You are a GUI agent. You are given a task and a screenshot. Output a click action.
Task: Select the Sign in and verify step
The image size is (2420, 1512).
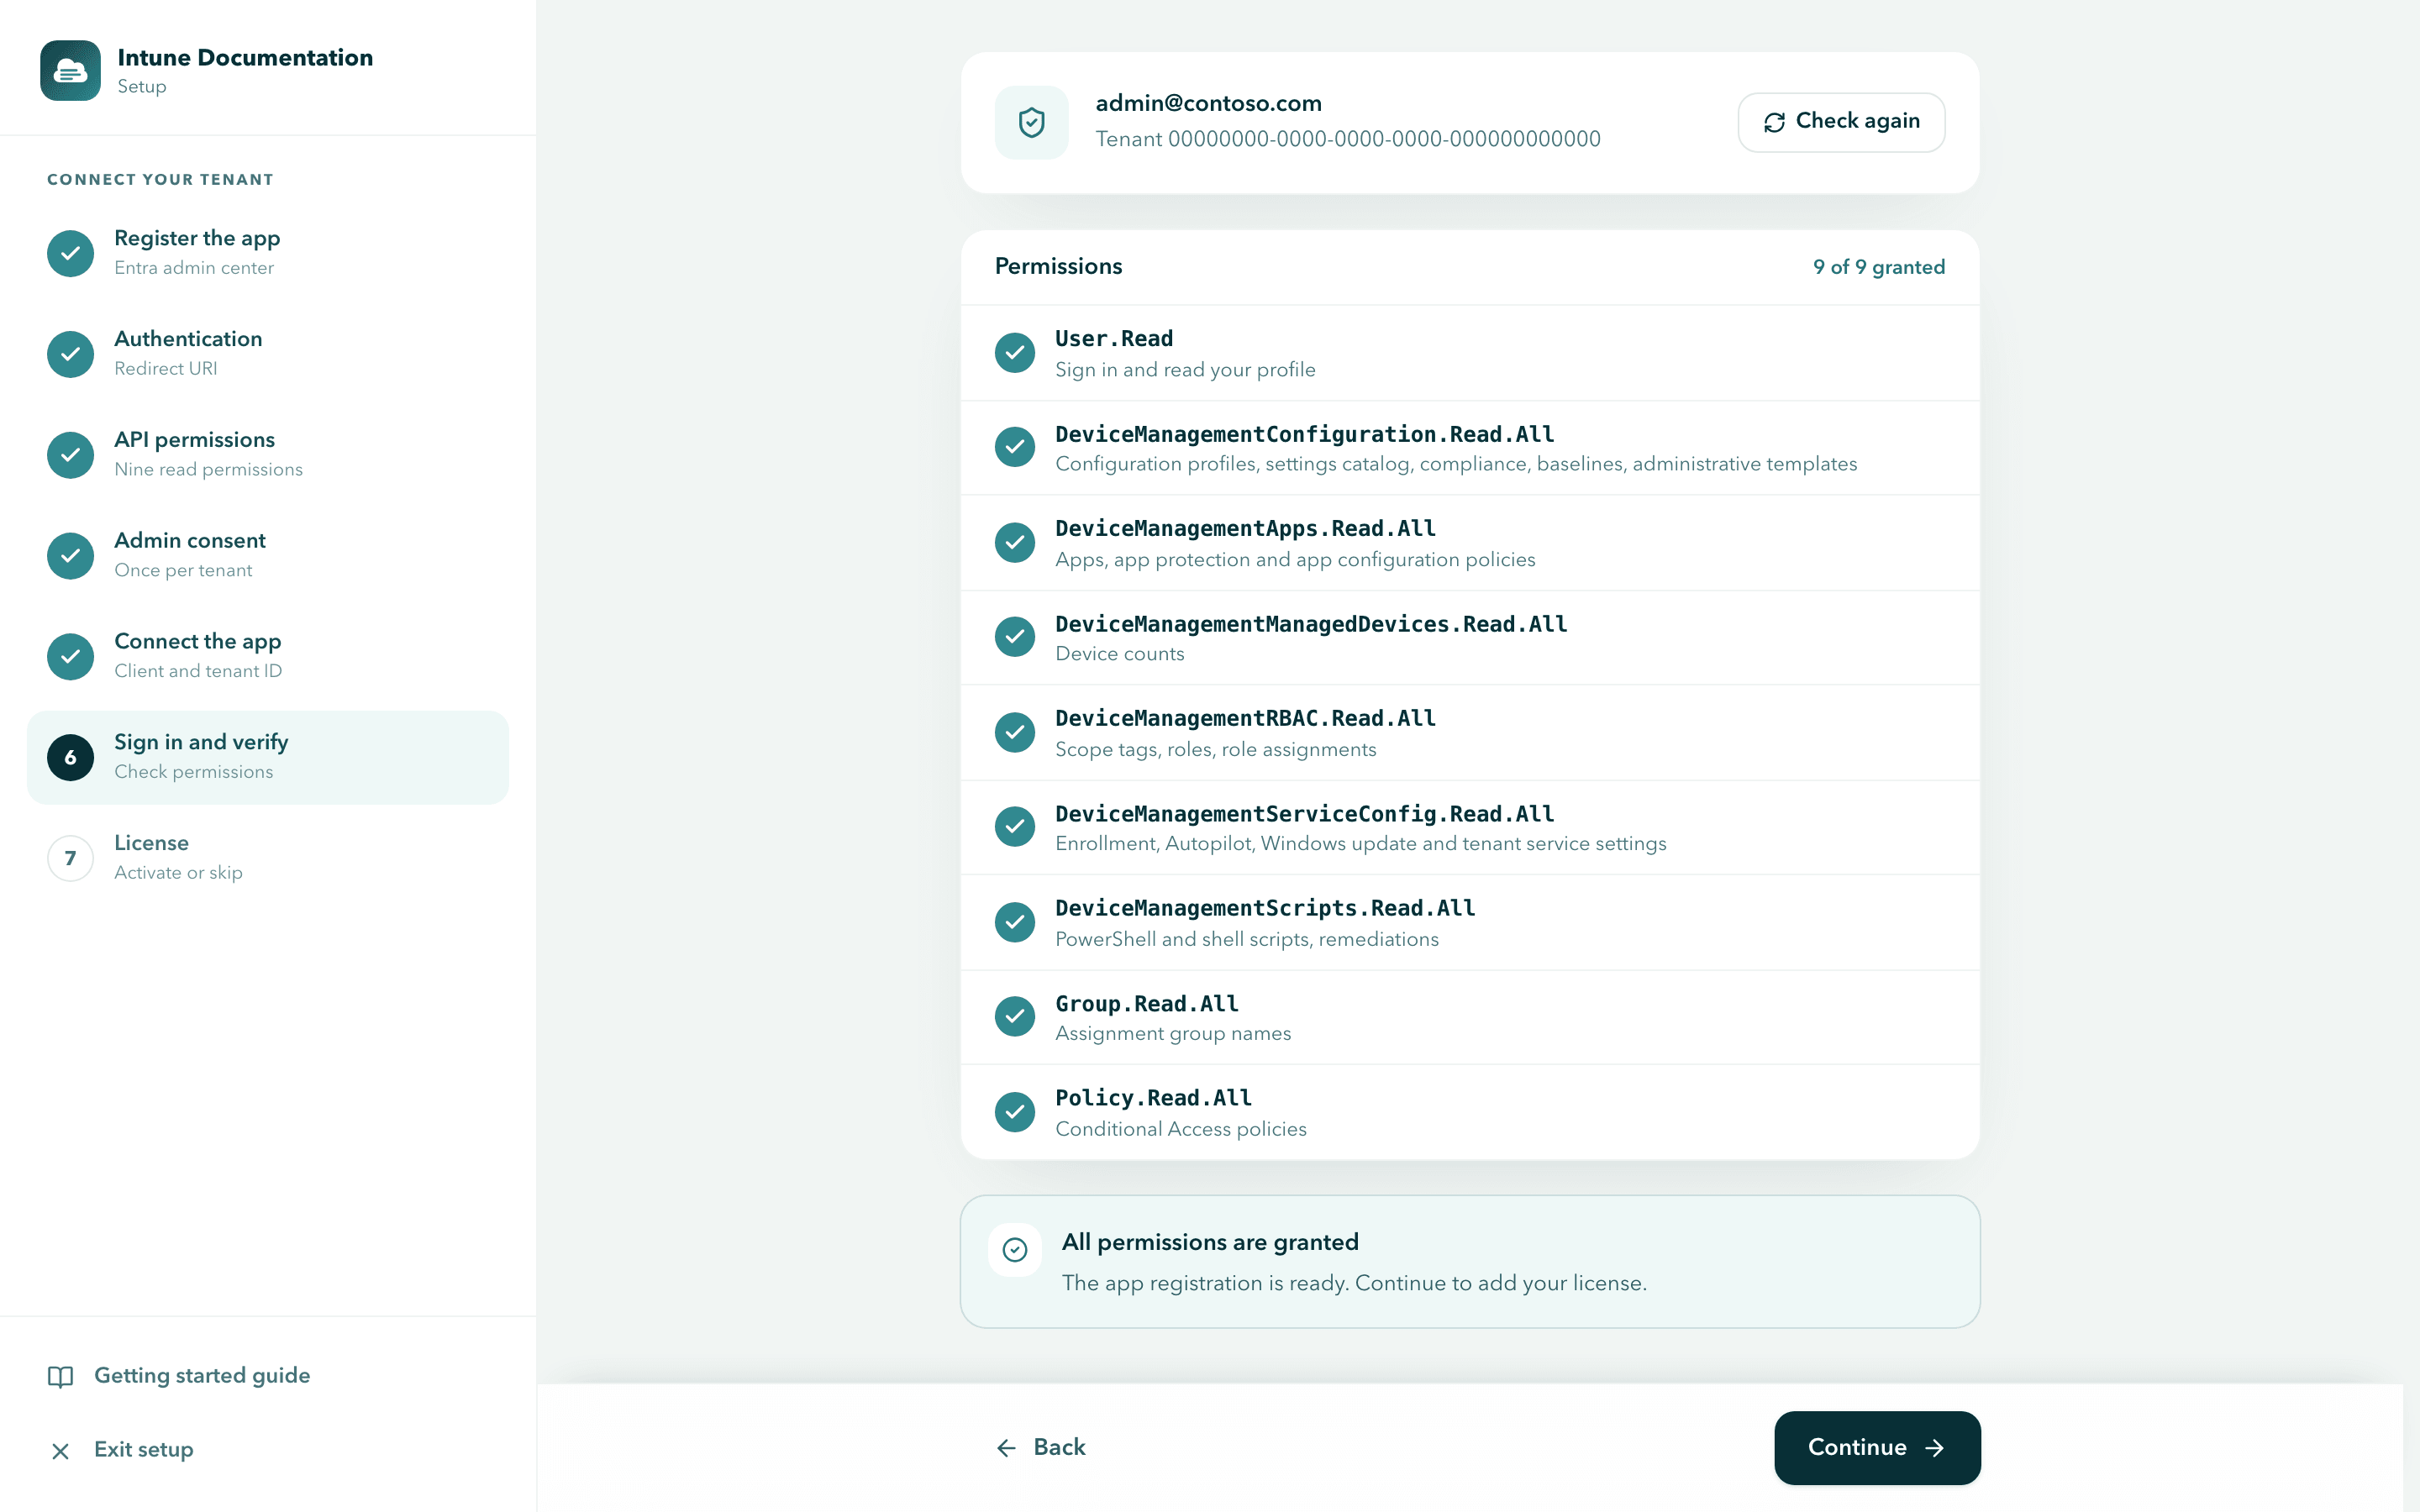tap(268, 758)
